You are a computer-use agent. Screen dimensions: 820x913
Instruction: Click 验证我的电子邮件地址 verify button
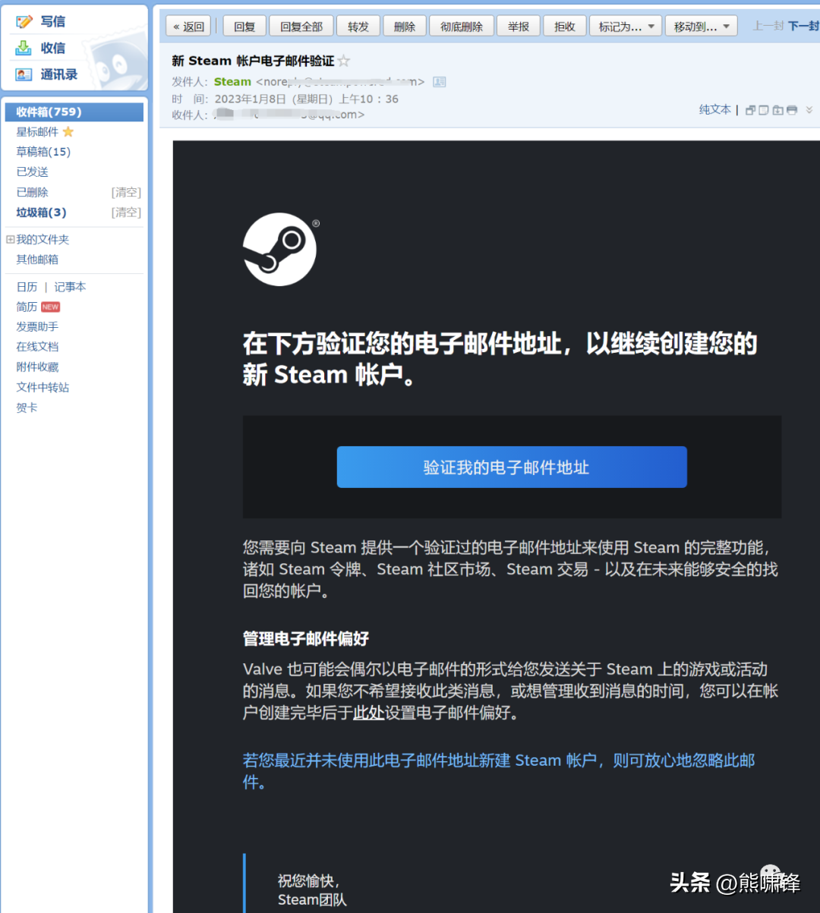(512, 467)
